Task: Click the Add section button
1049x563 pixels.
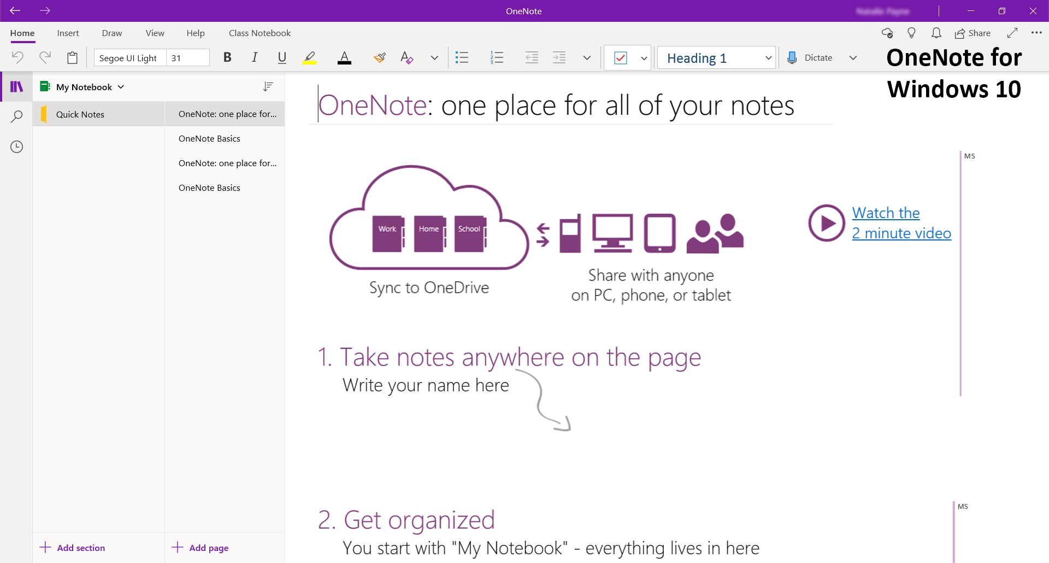Action: pyautogui.click(x=72, y=547)
